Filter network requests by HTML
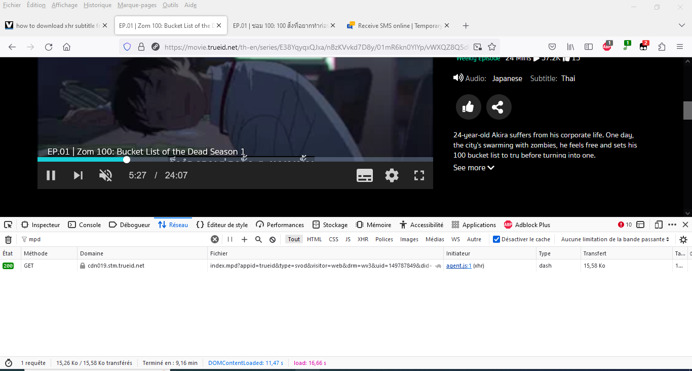Image resolution: width=692 pixels, height=371 pixels. [314, 239]
